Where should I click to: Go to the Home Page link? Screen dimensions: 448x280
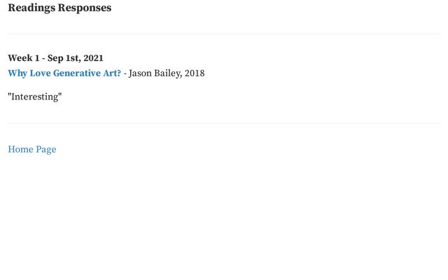click(32, 149)
